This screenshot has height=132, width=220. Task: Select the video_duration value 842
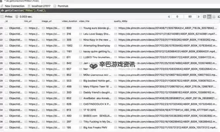pyautogui.click(x=69, y=63)
